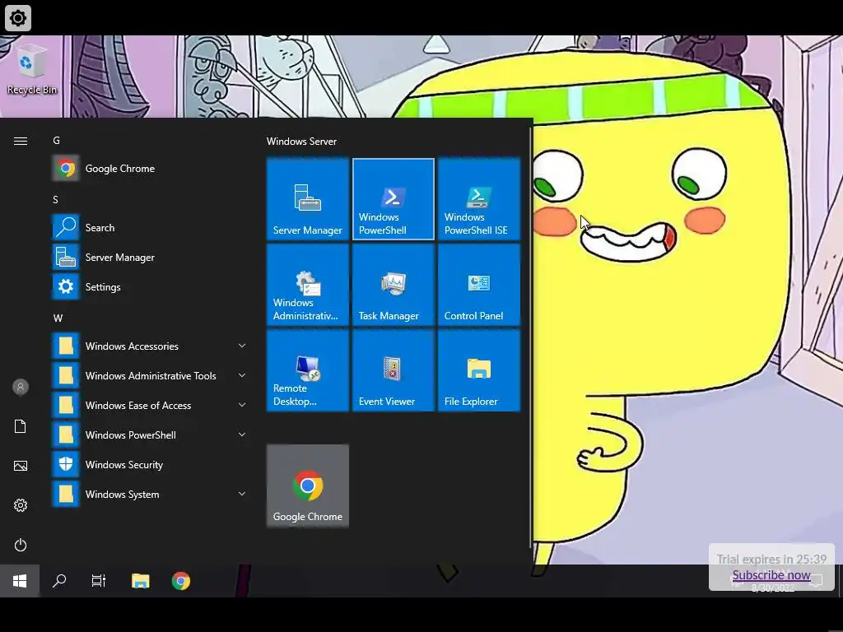843x632 pixels.
Task: Click the Power icon in Start rail
Action: point(21,545)
